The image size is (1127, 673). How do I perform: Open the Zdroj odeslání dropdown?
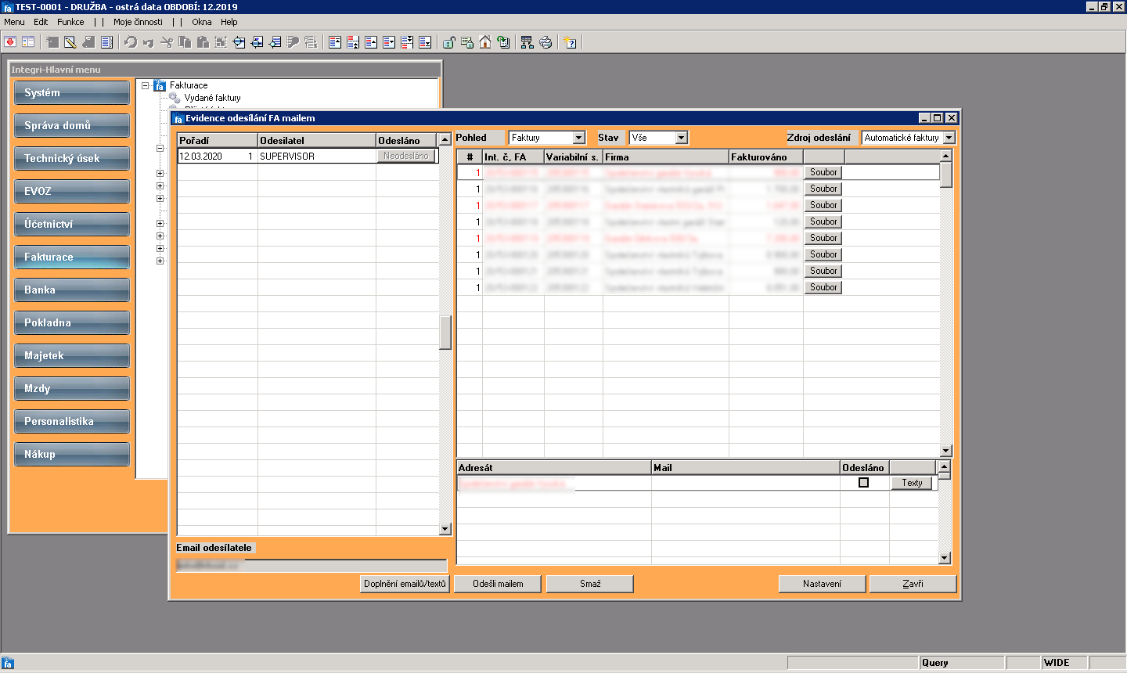tap(949, 138)
